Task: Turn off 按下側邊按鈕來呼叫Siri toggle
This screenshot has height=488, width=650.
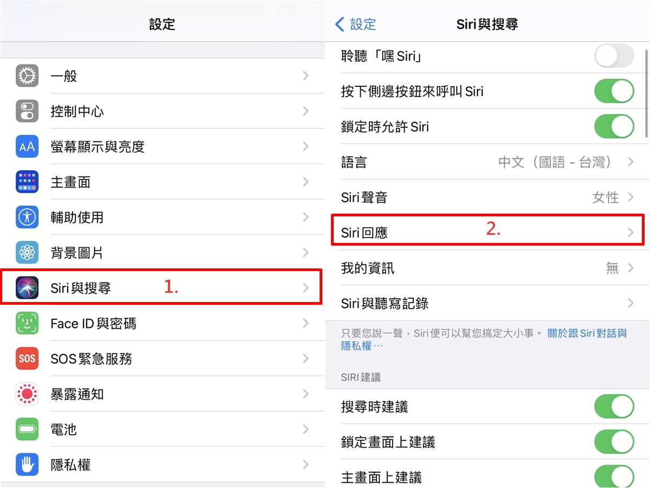Action: click(x=614, y=91)
